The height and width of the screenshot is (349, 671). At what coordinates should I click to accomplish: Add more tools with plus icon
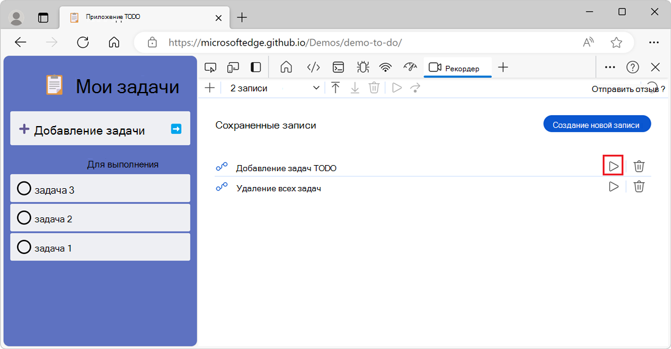point(503,67)
